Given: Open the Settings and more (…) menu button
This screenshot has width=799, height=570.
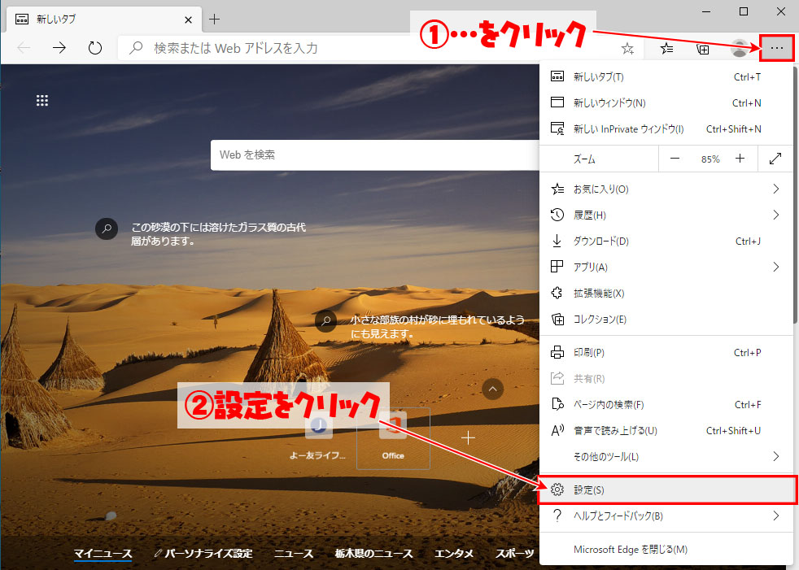Looking at the screenshot, I should 776,48.
